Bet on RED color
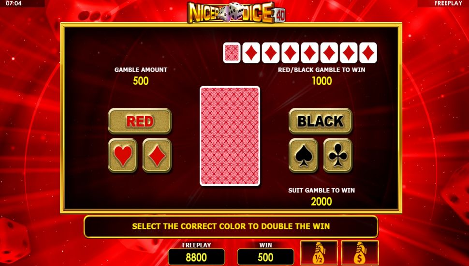Viewport: 469px width, 266px height. point(140,121)
